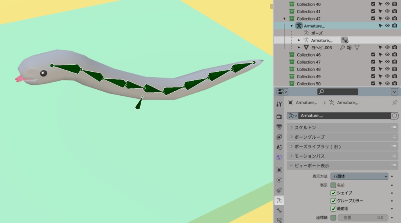Toggle pin on the properties editor

pos(395,103)
